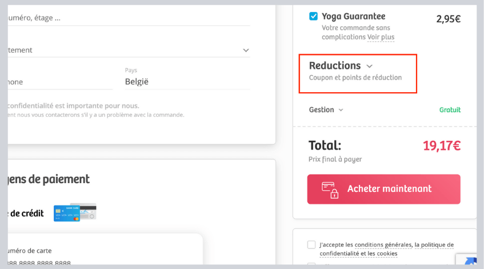This screenshot has height=269, width=484.
Task: Focus the numéro, étage address field
Action: (x=126, y=18)
